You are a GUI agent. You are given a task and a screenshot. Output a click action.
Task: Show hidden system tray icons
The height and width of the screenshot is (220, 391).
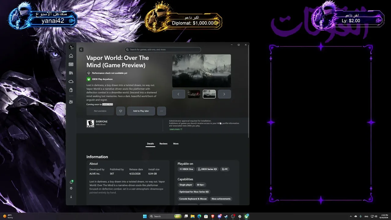click(x=351, y=216)
